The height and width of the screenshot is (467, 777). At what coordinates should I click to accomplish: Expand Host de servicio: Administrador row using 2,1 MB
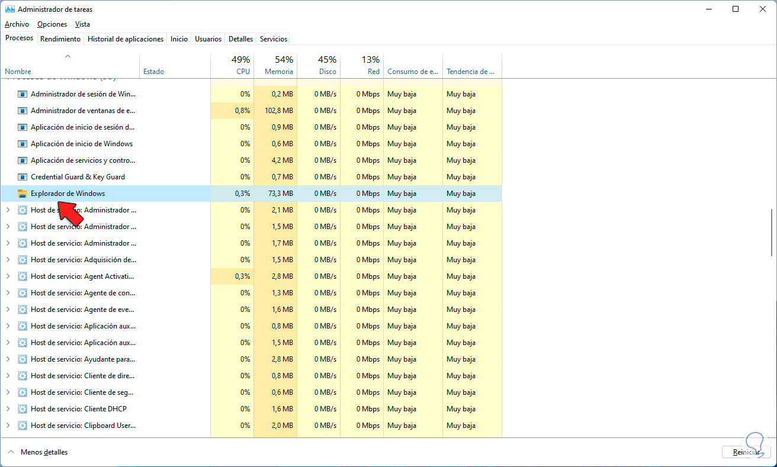coord(8,210)
